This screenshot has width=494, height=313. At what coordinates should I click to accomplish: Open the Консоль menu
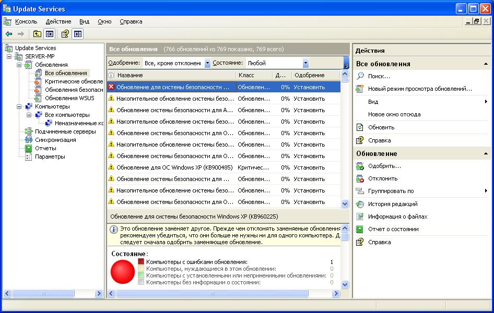[x=26, y=21]
